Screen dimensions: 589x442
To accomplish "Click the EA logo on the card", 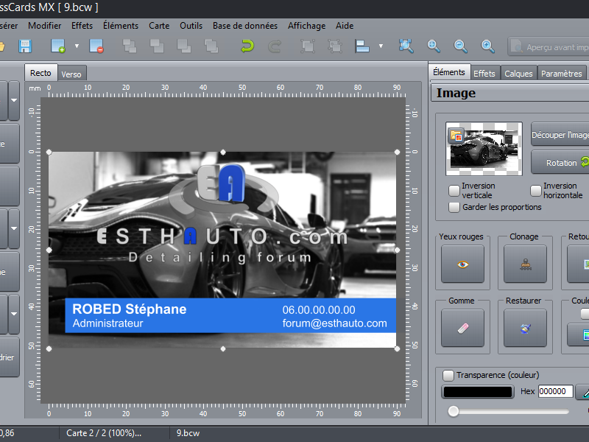I will [222, 182].
